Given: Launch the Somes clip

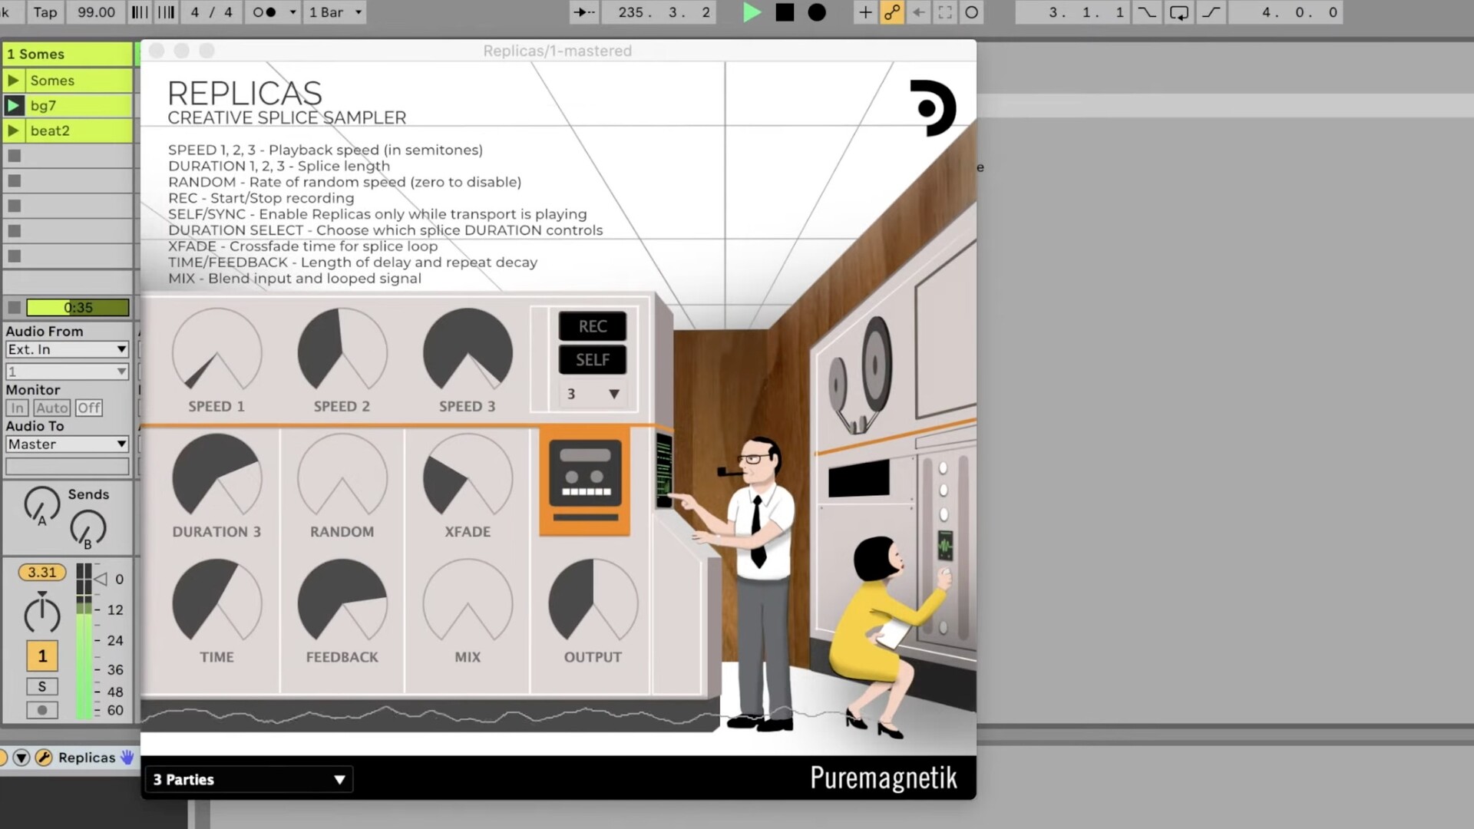Looking at the screenshot, I should (x=13, y=80).
